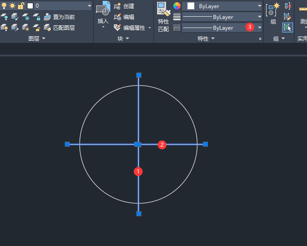The image size is (307, 246).
Task: Open the ByLayer color dropdown
Action: pos(259,6)
